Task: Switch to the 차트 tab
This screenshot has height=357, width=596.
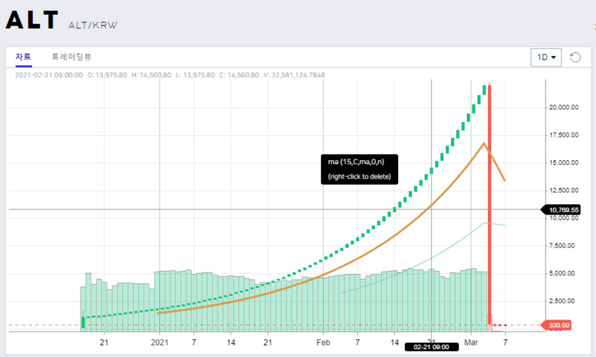Action: (x=23, y=57)
